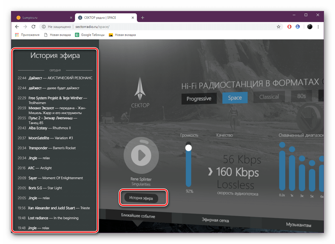Click Transponder — Barren's Rocket entry
The height and width of the screenshot is (244, 335).
pos(47,148)
